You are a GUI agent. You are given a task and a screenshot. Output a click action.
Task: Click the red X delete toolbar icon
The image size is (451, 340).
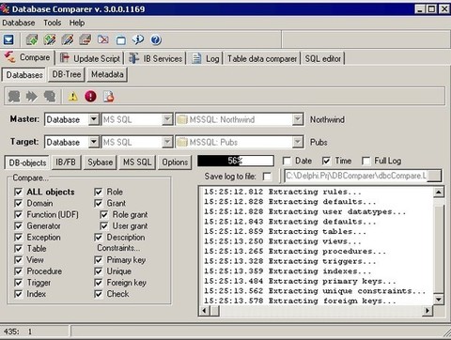[103, 39]
